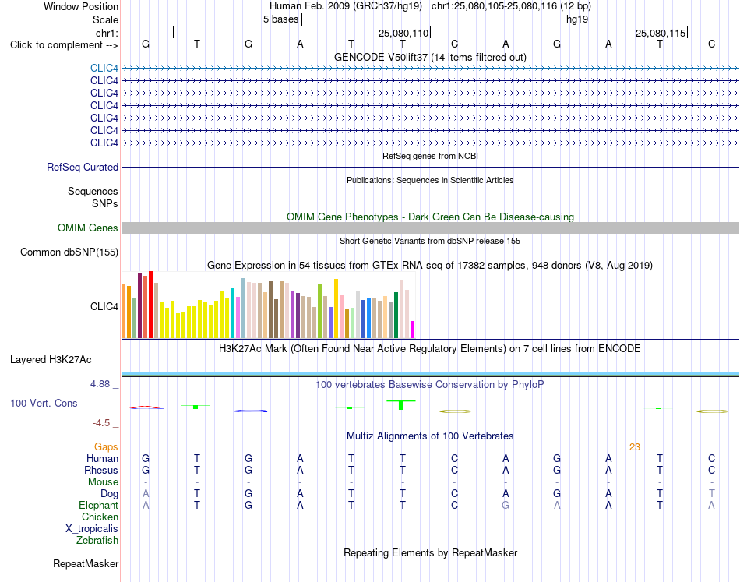This screenshot has width=740, height=582.
Task: Click 'Publications: Sequences in Scientific Articles' title
Action: point(430,180)
